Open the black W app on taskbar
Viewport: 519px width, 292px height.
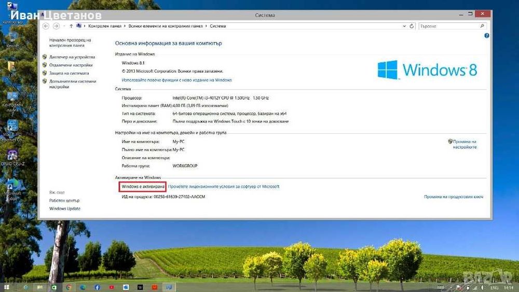point(140,287)
